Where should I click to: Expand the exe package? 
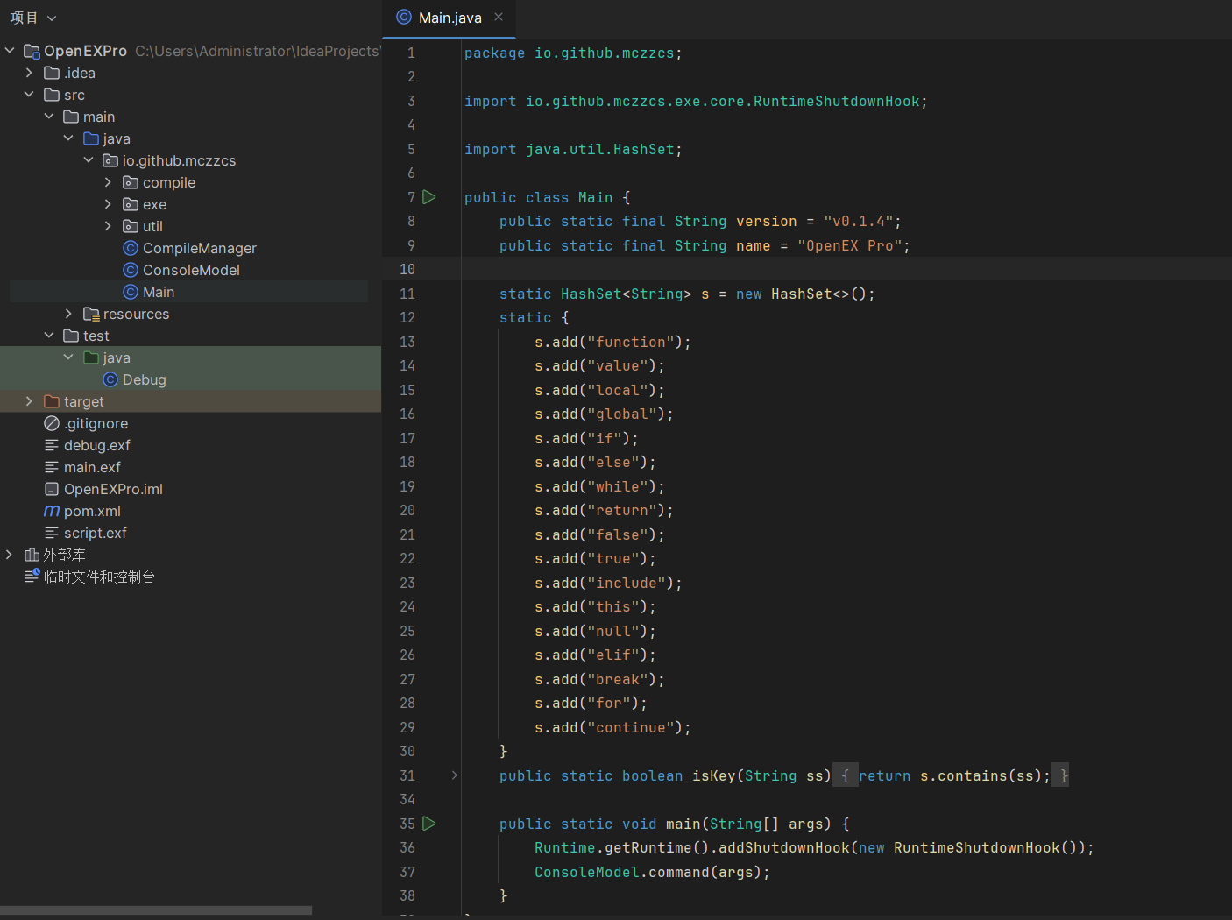108,204
